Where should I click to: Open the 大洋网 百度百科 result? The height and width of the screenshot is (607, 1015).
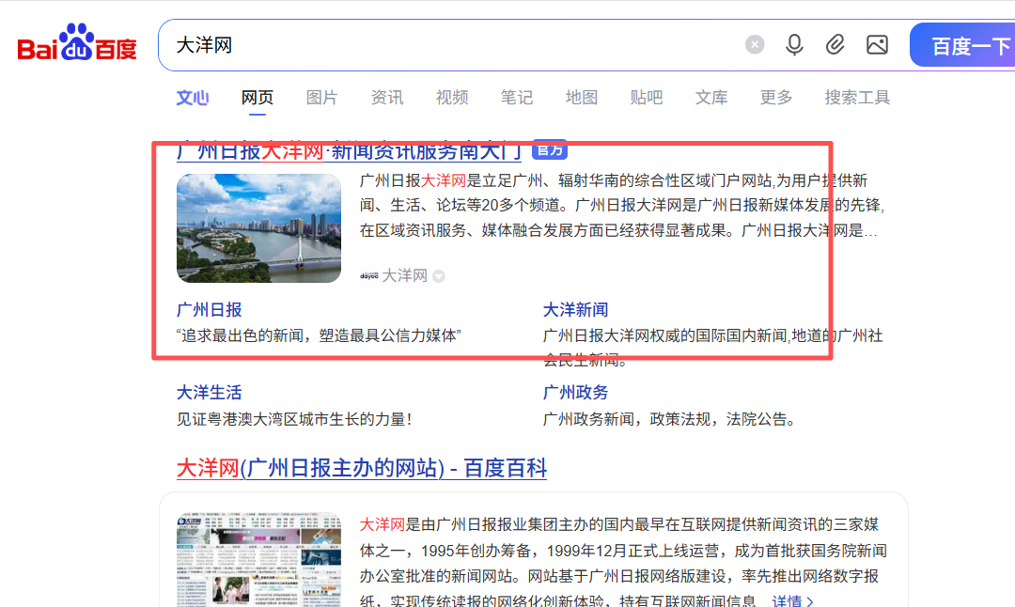pyautogui.click(x=365, y=468)
